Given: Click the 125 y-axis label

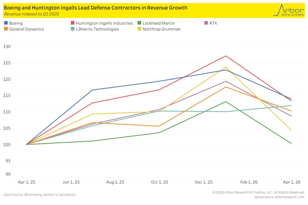Looking at the screenshot, I should tap(7, 63).
